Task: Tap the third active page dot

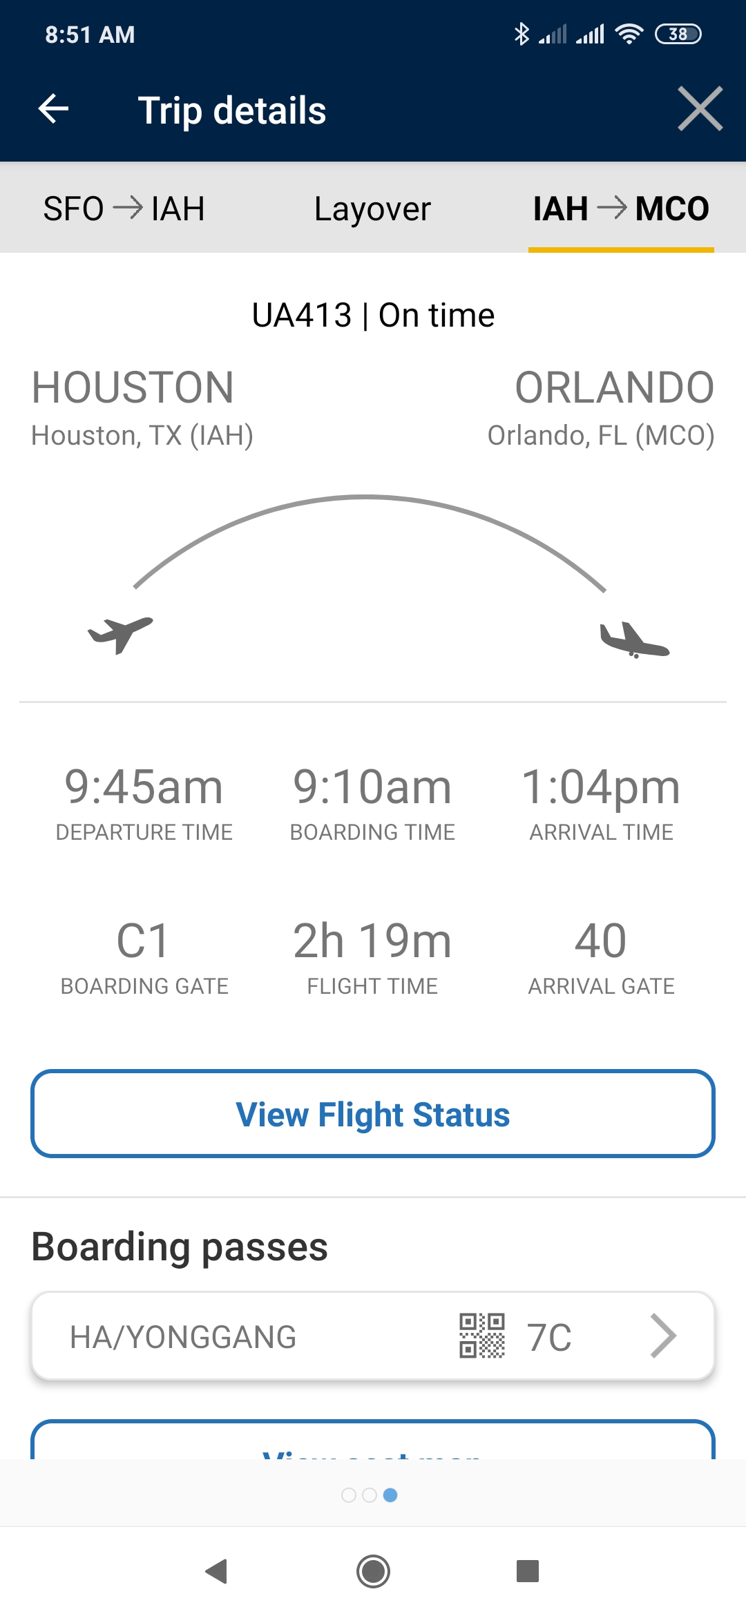Action: coord(390,1495)
